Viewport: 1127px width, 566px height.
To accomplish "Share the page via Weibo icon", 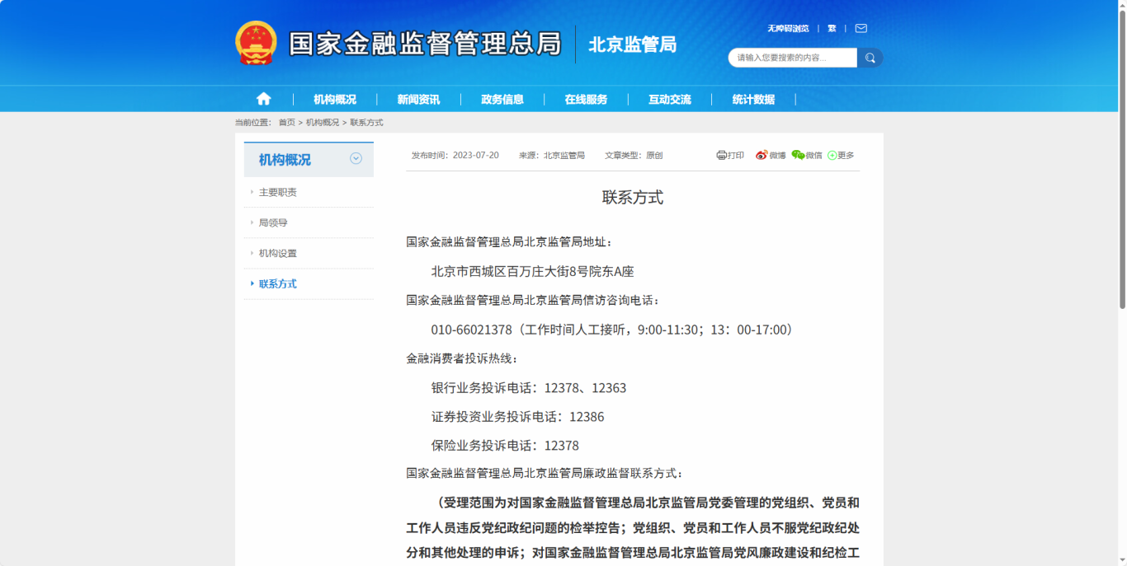I will (762, 155).
